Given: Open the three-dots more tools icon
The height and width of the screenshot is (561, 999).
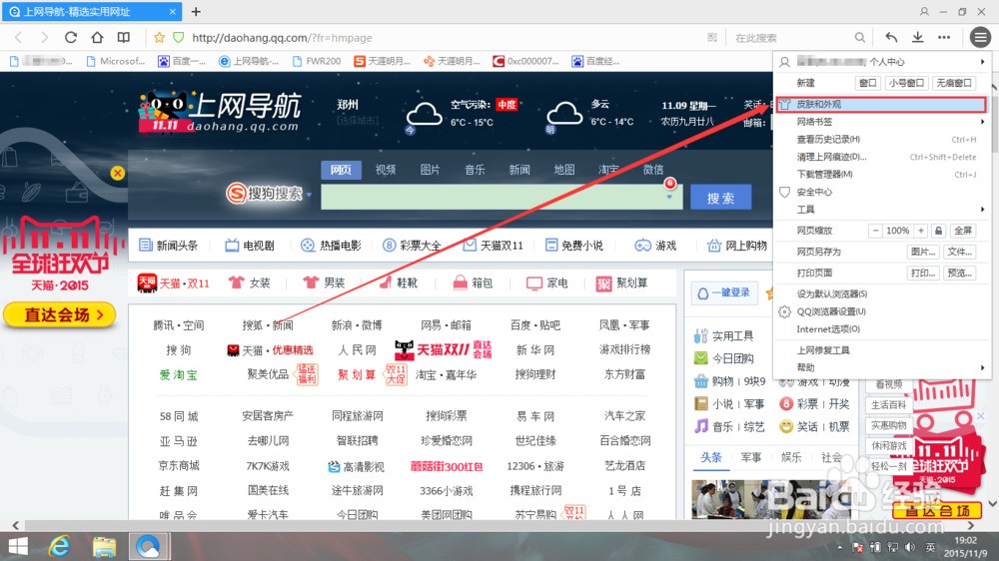Looking at the screenshot, I should click(944, 38).
